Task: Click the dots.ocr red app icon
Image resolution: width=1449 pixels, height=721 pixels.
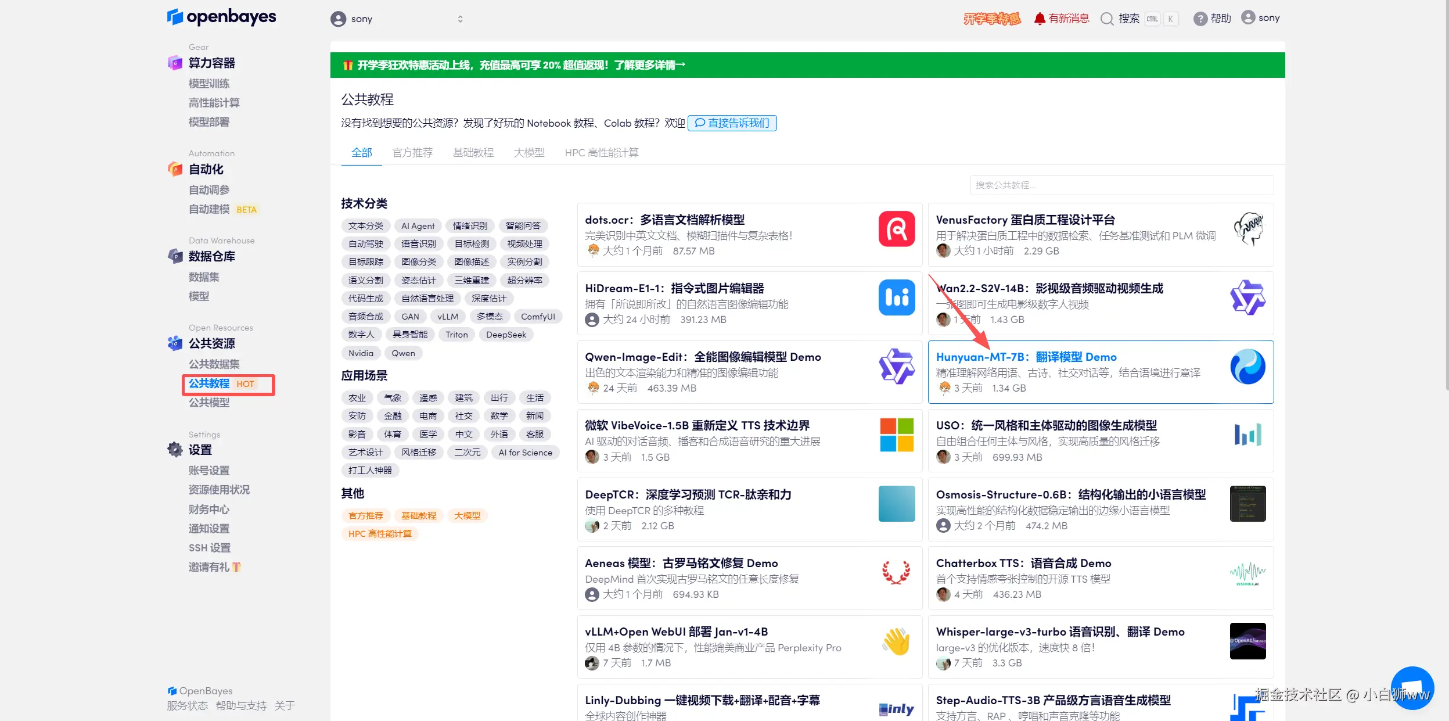Action: coord(896,229)
